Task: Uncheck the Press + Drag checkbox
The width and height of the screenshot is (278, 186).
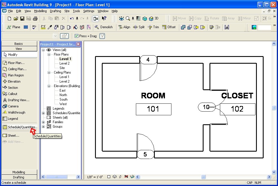Action: pos(76,36)
